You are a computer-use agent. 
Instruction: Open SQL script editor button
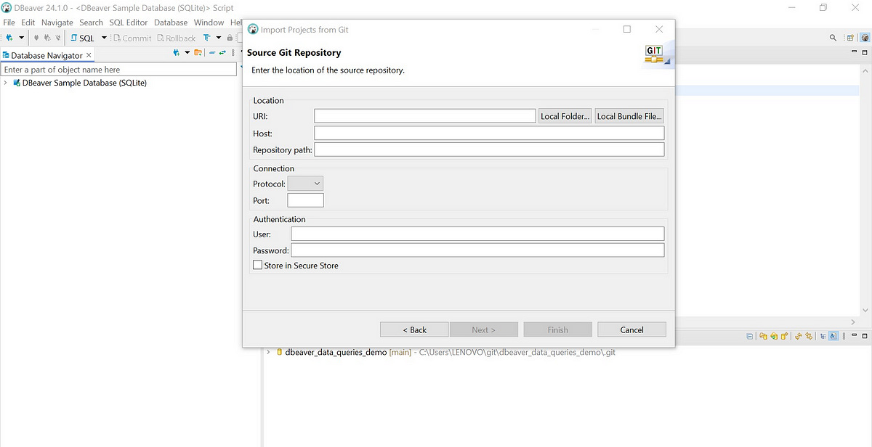click(x=83, y=38)
